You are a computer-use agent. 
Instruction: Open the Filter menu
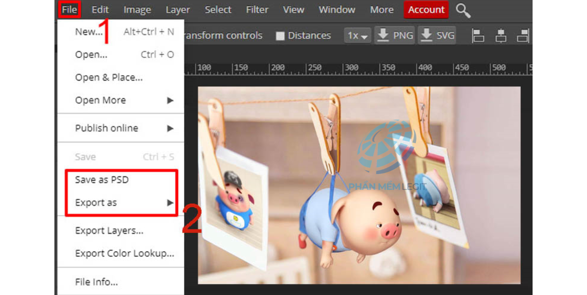(x=257, y=9)
